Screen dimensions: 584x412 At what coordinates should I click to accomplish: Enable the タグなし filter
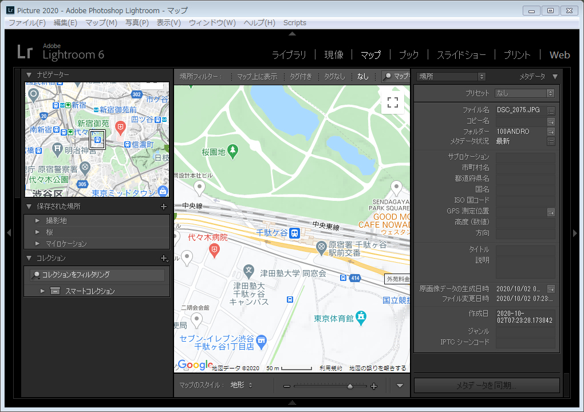(x=334, y=76)
